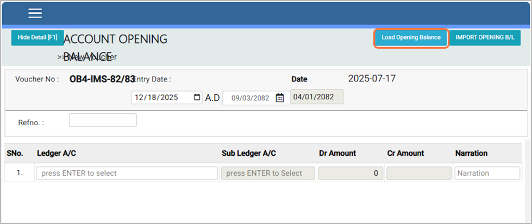
Task: Click the empty Cr Amount field
Action: point(419,174)
